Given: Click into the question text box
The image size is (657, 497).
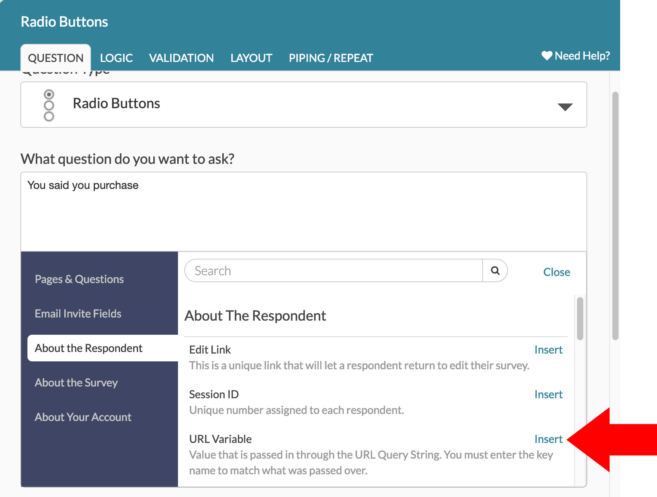Looking at the screenshot, I should coord(303,212).
